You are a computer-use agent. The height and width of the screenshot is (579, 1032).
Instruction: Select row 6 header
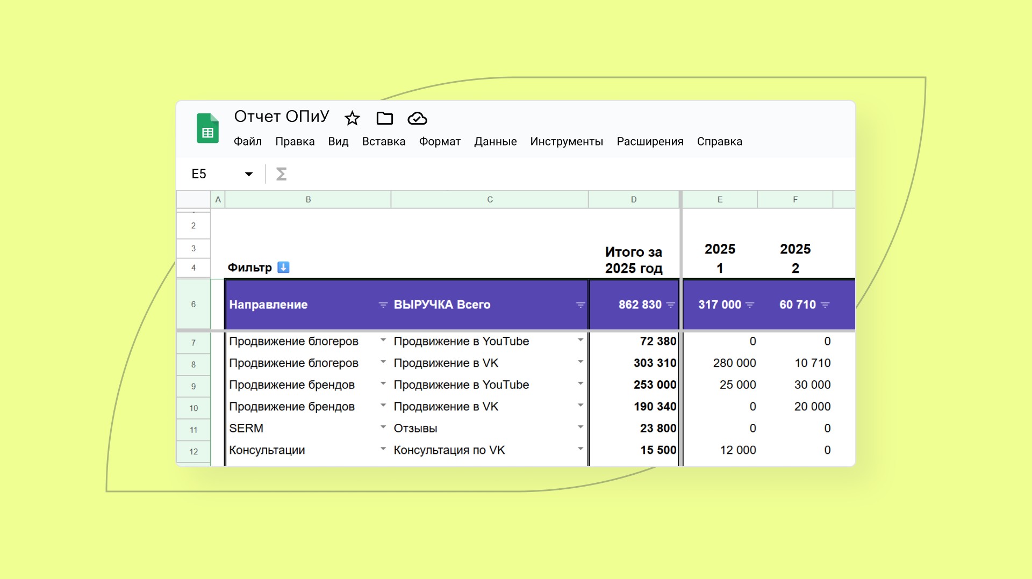(193, 304)
